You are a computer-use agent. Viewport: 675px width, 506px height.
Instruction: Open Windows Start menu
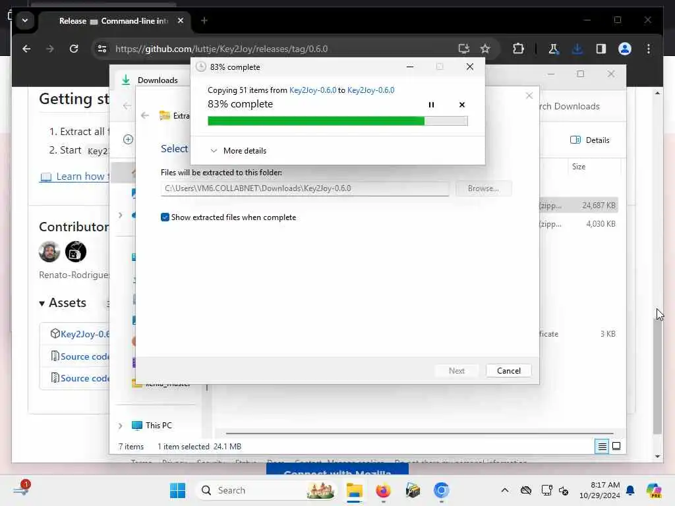177,490
